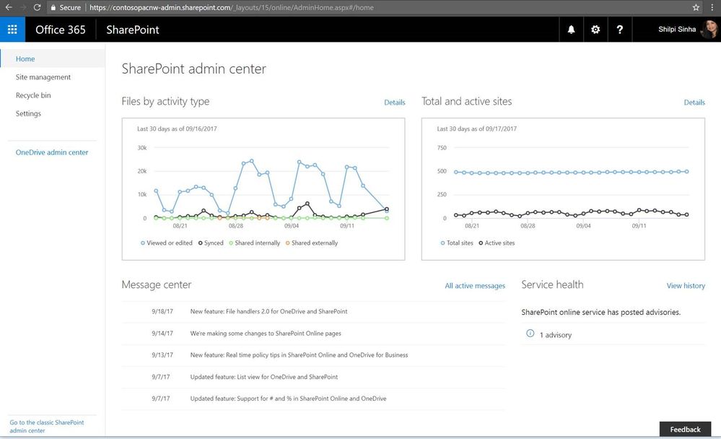Open the help question mark

pyautogui.click(x=620, y=30)
